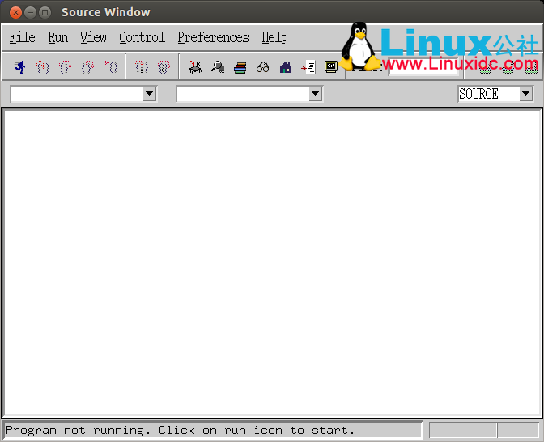Close the Source Window
544x442 pixels.
point(15,12)
